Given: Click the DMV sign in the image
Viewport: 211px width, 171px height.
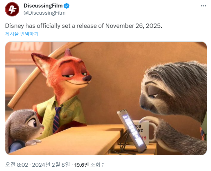Looking at the screenshot, I should point(27,46).
